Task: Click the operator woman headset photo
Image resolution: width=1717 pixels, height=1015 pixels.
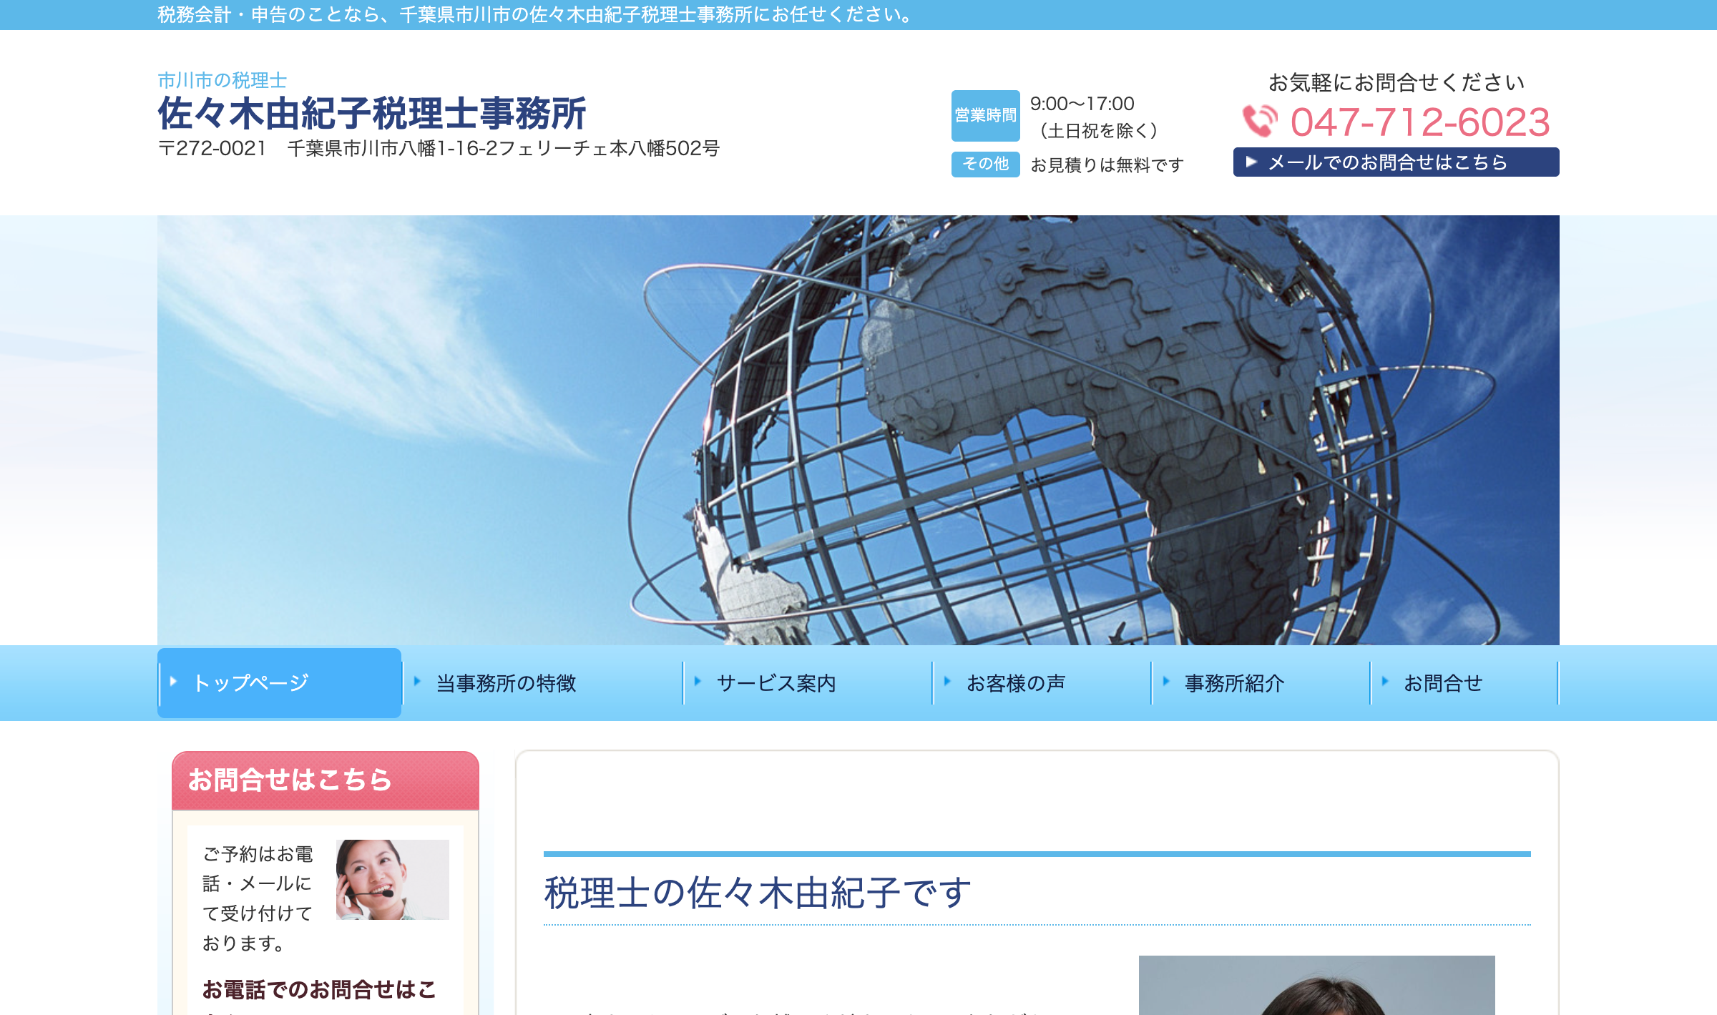Action: [392, 879]
